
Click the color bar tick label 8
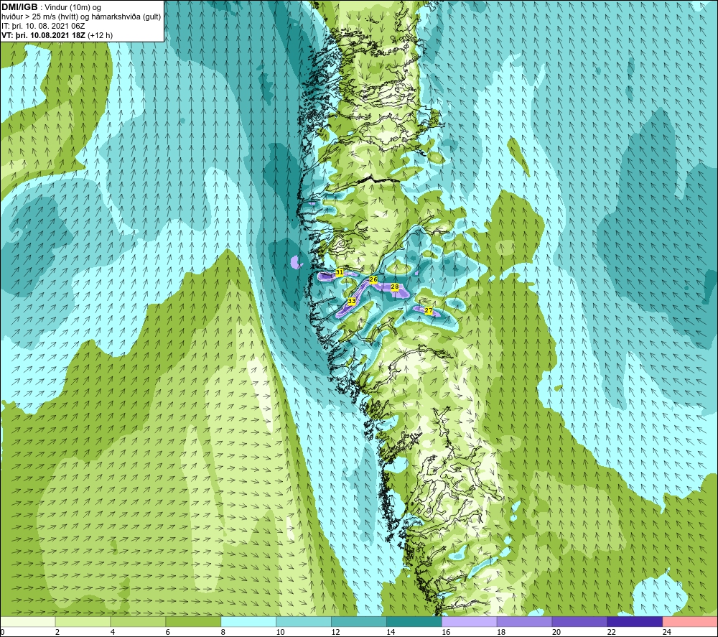(223, 632)
